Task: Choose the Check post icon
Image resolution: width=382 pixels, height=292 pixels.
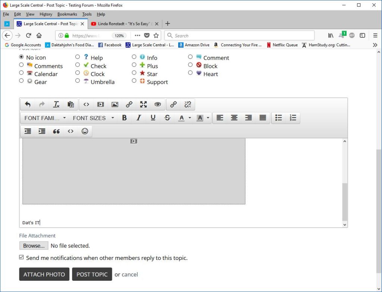Action: click(78, 65)
